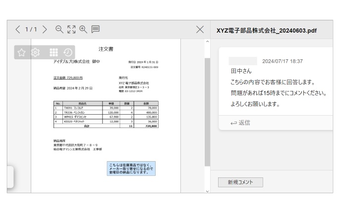Click the TX091 table row
Viewport: 340px width, 213px height.
(106, 108)
